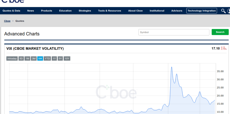
Task: Click the Quotes breadcrumb text
Action: 20,21
